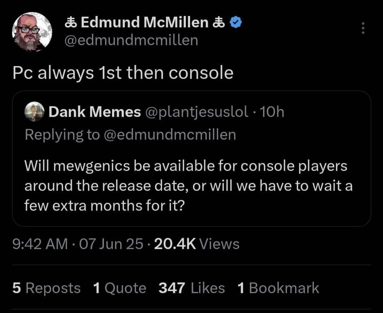
Task: Click the 10h timestamp in quoted tweet
Action: (x=272, y=113)
